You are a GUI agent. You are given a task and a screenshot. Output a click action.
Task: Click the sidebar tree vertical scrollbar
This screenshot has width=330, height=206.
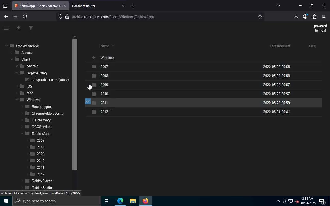point(75,105)
